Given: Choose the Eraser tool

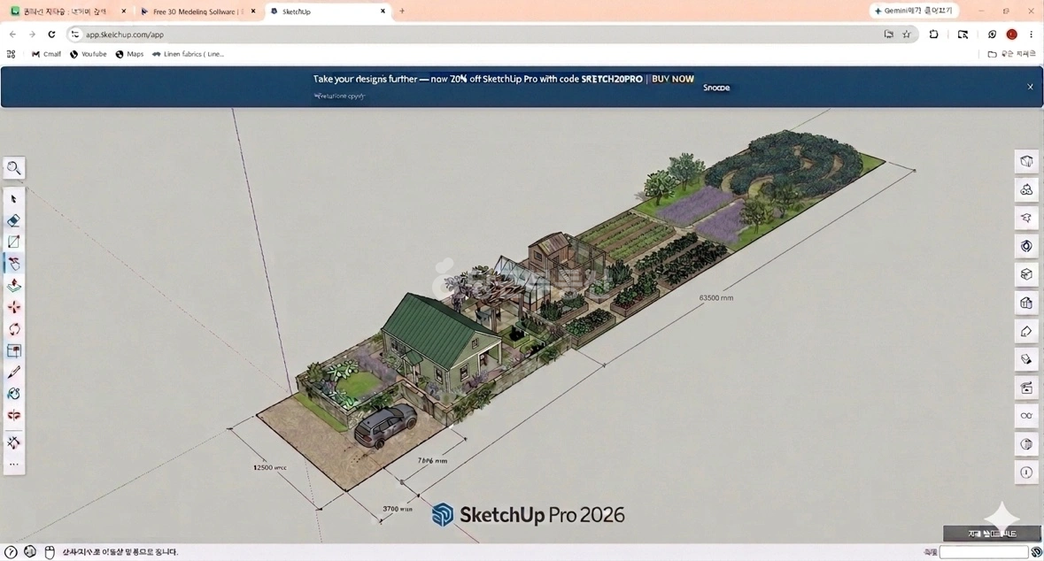Looking at the screenshot, I should pos(14,220).
